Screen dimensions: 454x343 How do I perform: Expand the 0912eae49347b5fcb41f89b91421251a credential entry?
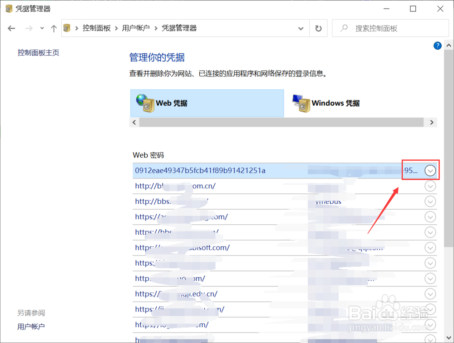(x=430, y=170)
